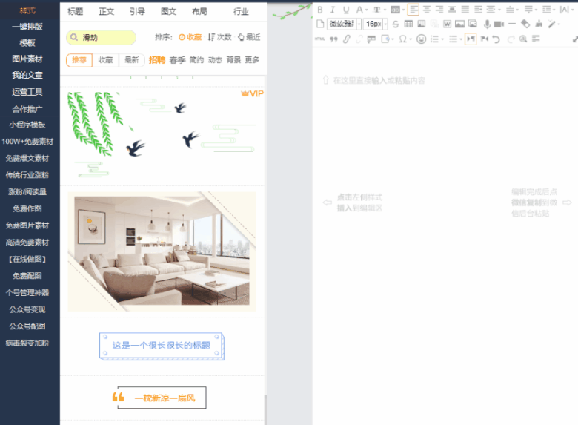578x425 pixels.
Task: Apply strikethrough to the text
Action: pos(396,24)
